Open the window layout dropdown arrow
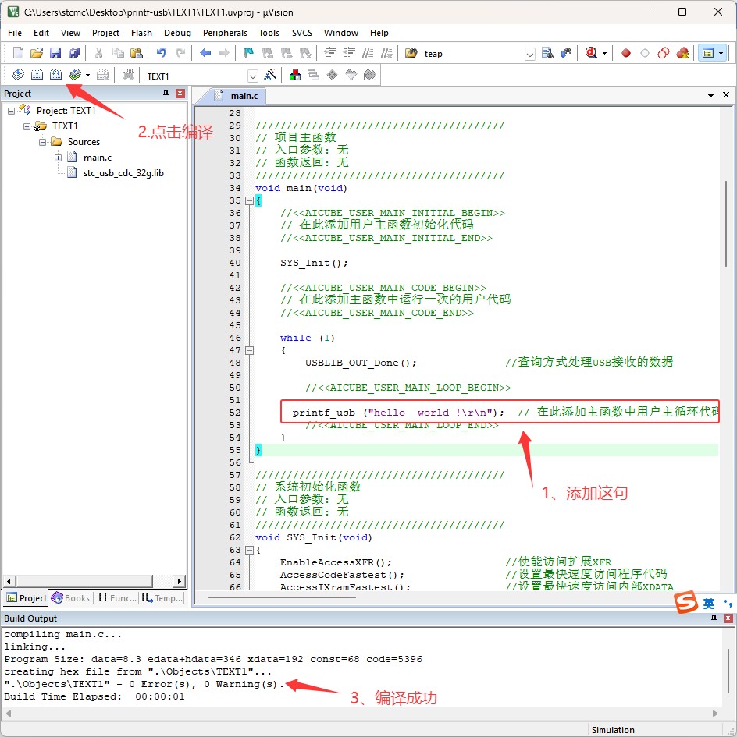737x737 pixels. (721, 53)
